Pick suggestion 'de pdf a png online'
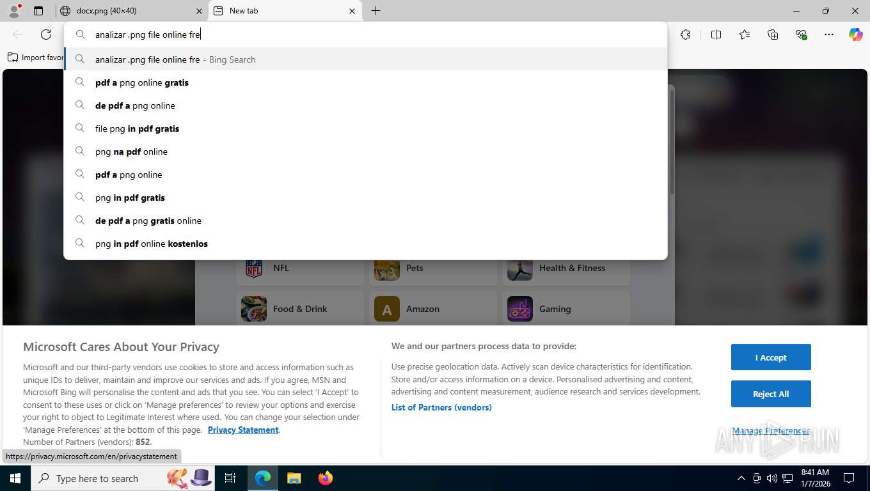 [366, 105]
